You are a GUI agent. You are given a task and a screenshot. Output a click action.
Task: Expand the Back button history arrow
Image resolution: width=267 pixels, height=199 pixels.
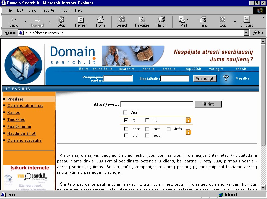[x=25, y=22]
